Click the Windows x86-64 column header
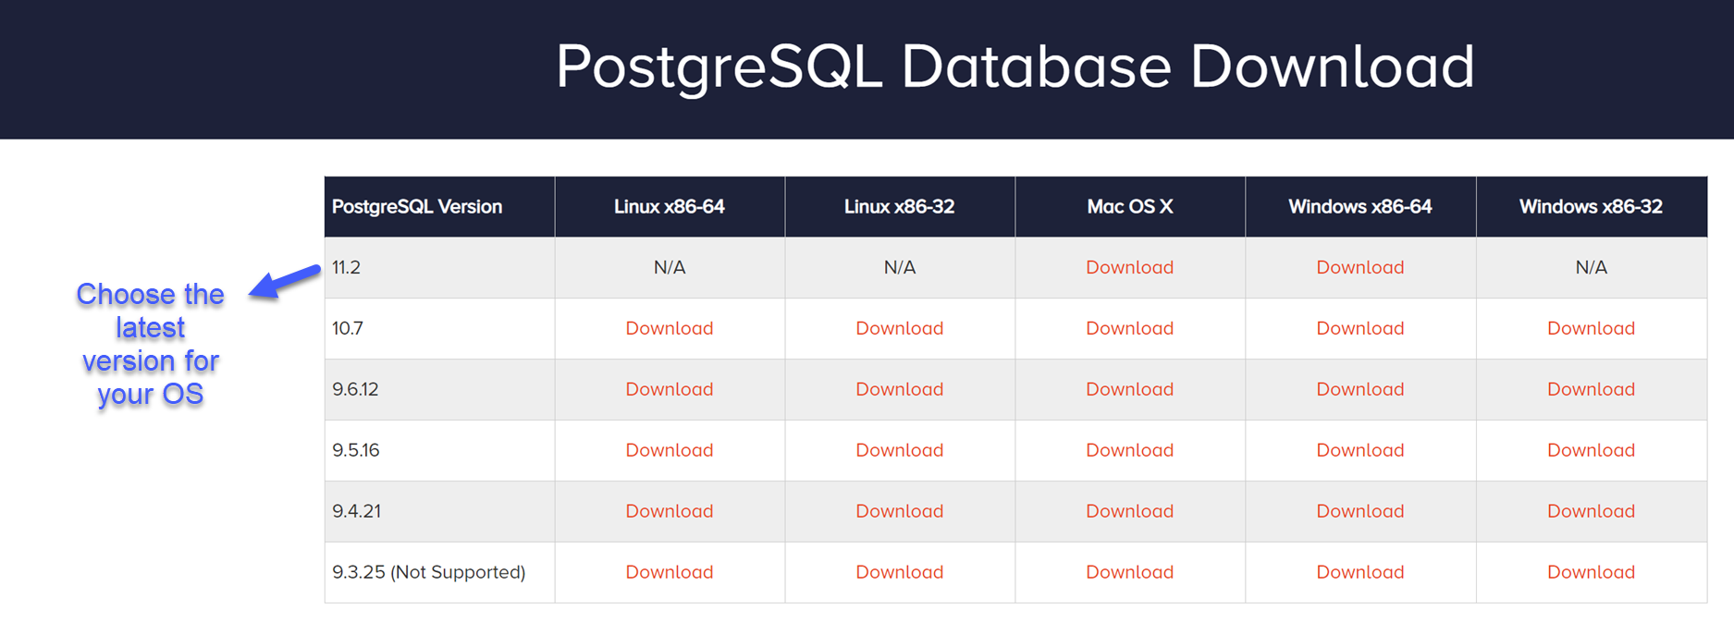Viewport: 1734px width, 622px height. click(x=1359, y=207)
